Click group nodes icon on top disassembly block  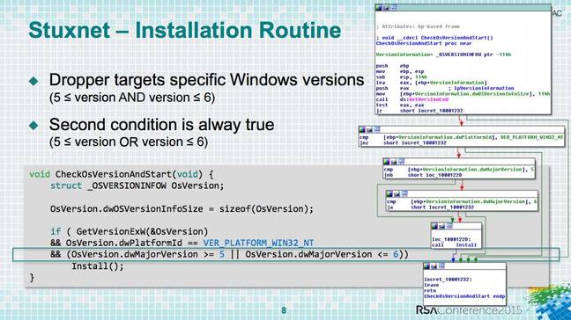tap(393, 7)
